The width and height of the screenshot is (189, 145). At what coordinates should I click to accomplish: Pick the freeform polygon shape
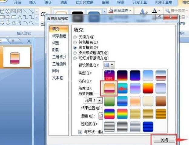click(14, 23)
